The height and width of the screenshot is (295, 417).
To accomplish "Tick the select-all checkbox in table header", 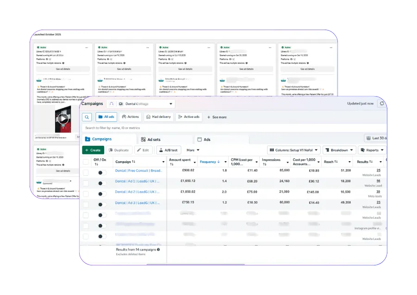I will [x=86, y=162].
